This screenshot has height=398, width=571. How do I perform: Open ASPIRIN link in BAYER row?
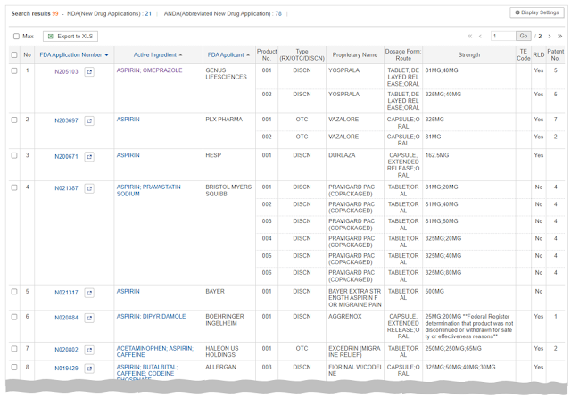pyautogui.click(x=128, y=292)
